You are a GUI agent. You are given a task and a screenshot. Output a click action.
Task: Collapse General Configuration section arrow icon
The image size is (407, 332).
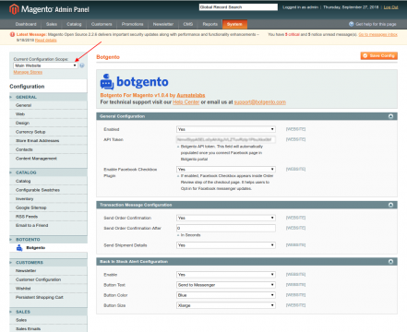pos(390,116)
